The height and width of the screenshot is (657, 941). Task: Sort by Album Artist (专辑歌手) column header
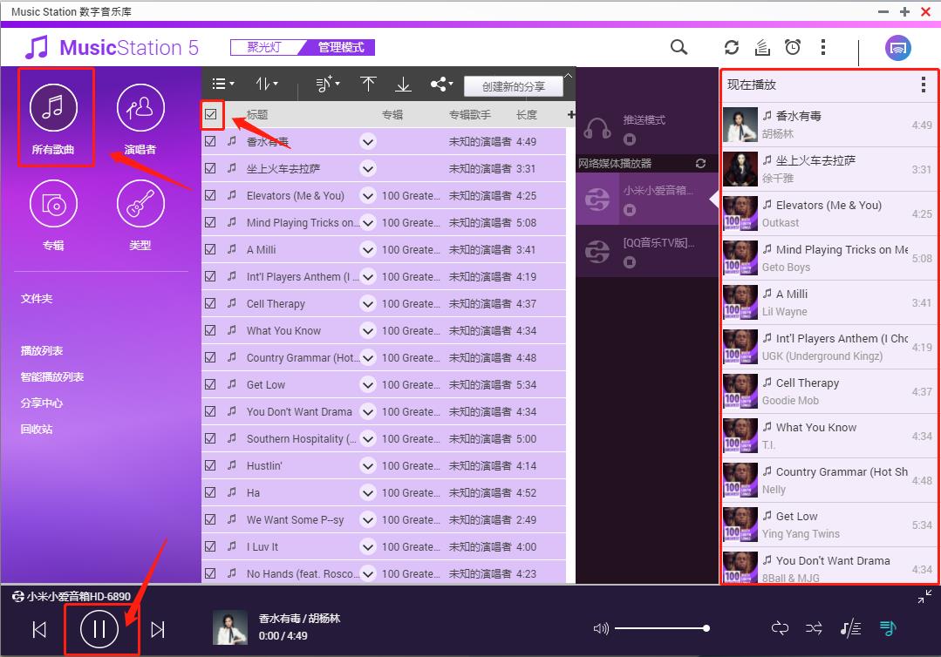tap(470, 114)
